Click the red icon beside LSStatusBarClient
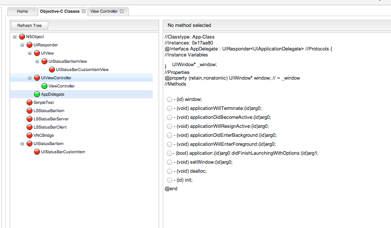391x228 pixels. click(x=30, y=127)
